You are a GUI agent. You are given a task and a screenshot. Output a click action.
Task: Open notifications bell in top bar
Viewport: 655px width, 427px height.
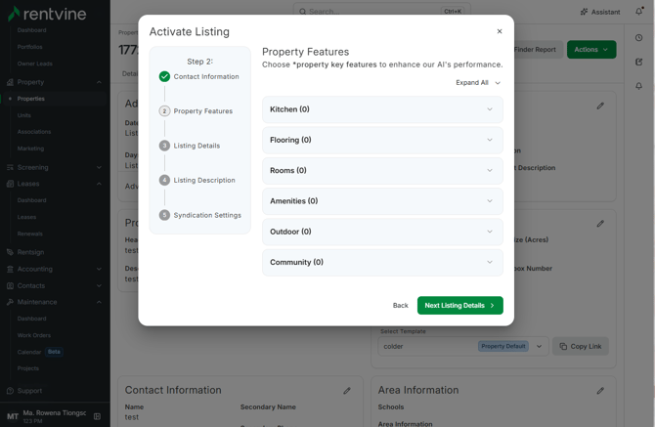point(639,12)
